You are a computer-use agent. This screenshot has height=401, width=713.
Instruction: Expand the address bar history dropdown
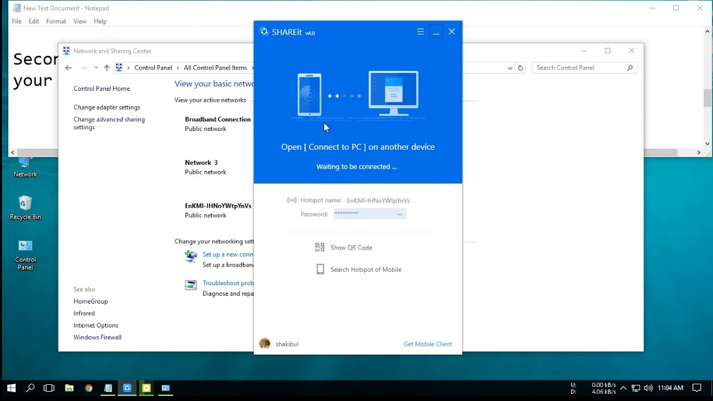[510, 68]
